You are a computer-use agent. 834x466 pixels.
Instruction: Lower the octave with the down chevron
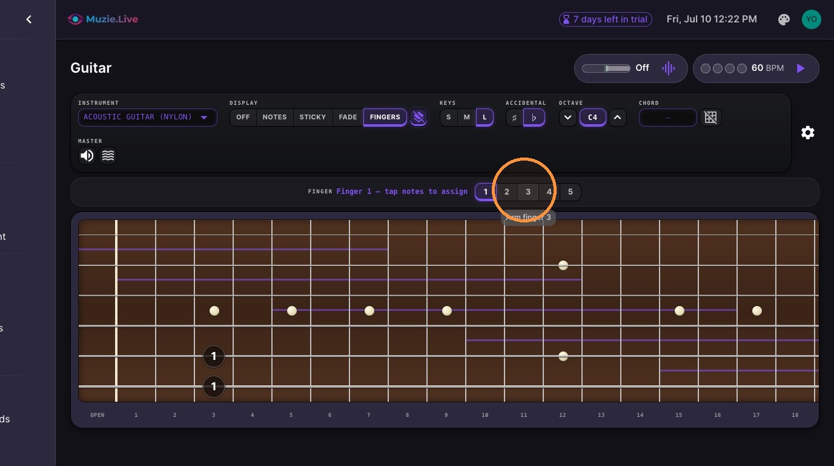click(x=568, y=117)
